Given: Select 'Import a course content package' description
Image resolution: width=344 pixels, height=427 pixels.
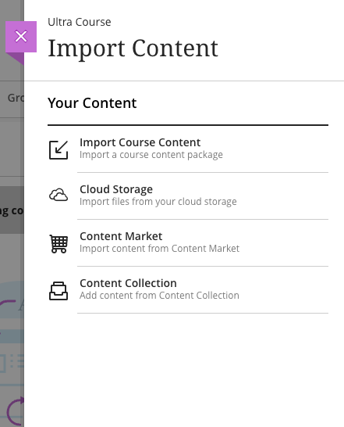Looking at the screenshot, I should [151, 155].
